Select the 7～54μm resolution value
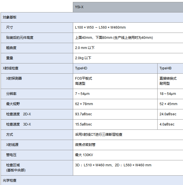 point(82,94)
